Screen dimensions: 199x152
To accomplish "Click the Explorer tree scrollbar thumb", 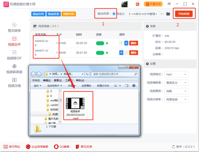I will pyautogui.click(x=60, y=100).
